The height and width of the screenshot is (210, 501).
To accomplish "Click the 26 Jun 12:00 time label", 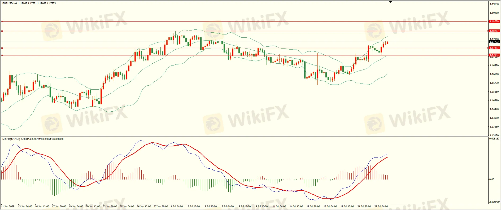I will click(144, 206).
